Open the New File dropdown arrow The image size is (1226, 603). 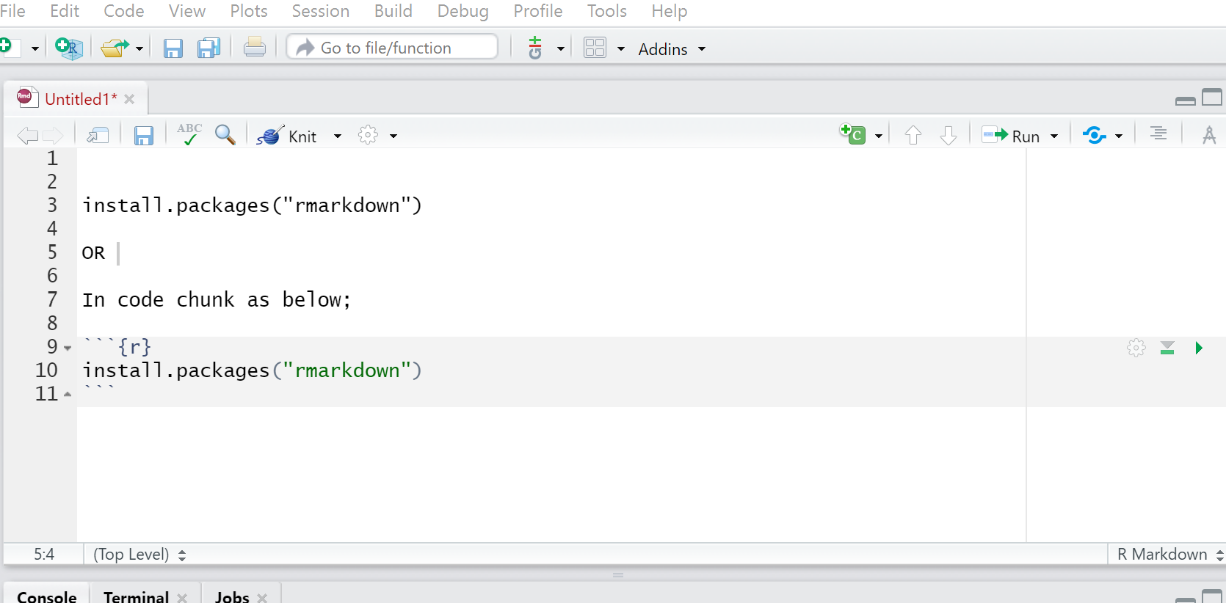(x=35, y=49)
